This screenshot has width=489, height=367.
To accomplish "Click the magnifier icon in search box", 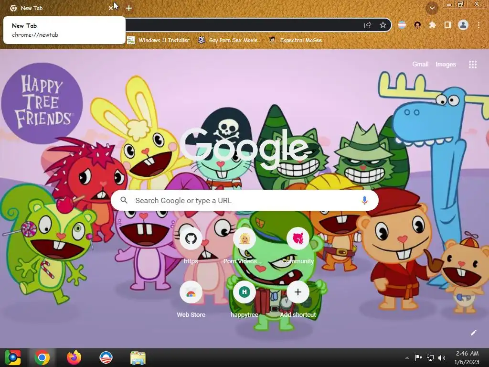I will pos(124,200).
